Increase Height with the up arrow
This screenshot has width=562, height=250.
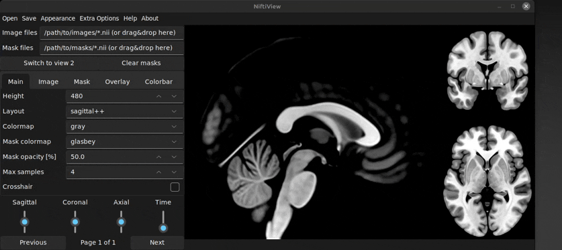[158, 97]
